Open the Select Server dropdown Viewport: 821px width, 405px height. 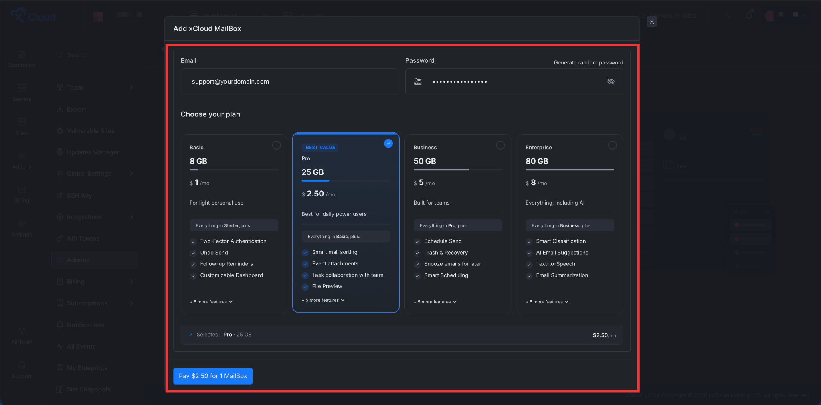pyautogui.click(x=229, y=15)
